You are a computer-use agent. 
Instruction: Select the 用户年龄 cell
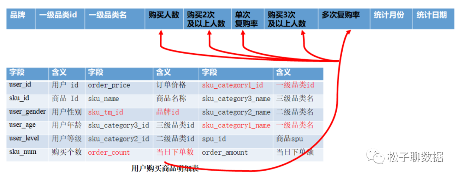pos(67,128)
